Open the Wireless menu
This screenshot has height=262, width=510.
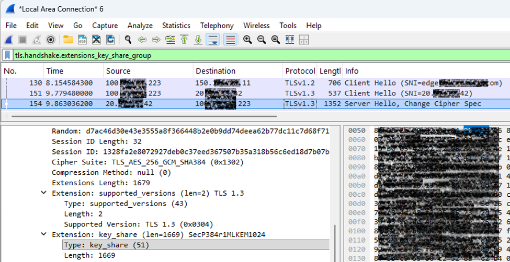256,26
